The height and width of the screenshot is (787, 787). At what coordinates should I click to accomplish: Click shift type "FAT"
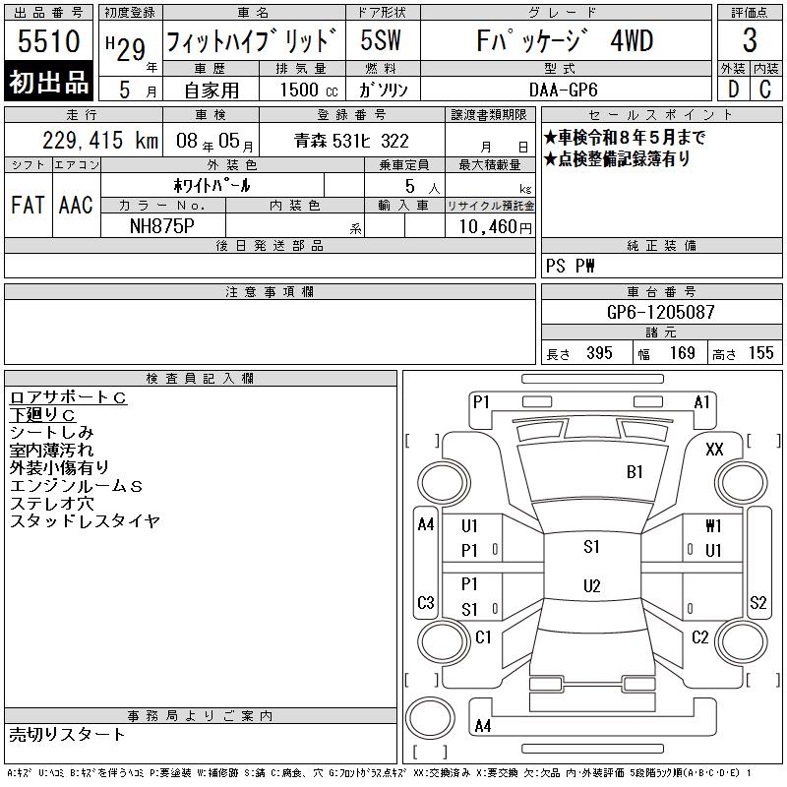(x=28, y=205)
